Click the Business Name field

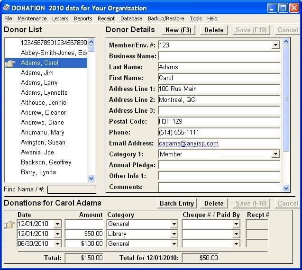(219, 56)
